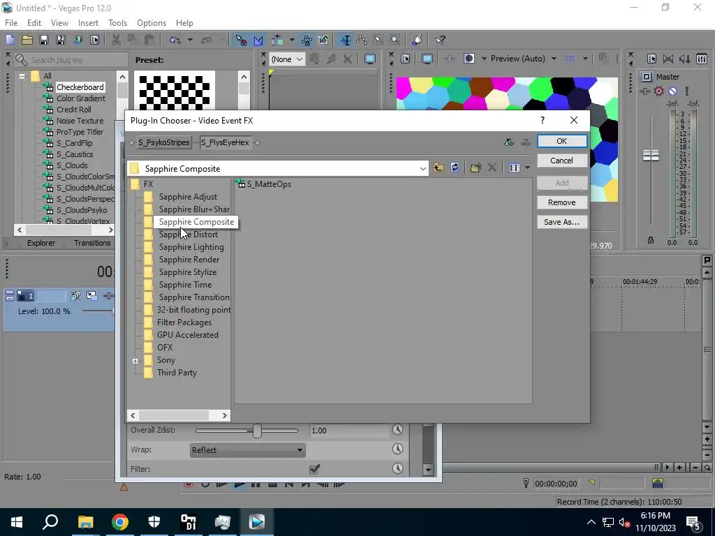This screenshot has height=536, width=715.
Task: Click the Overlays grid icon in preview
Action: point(570,59)
